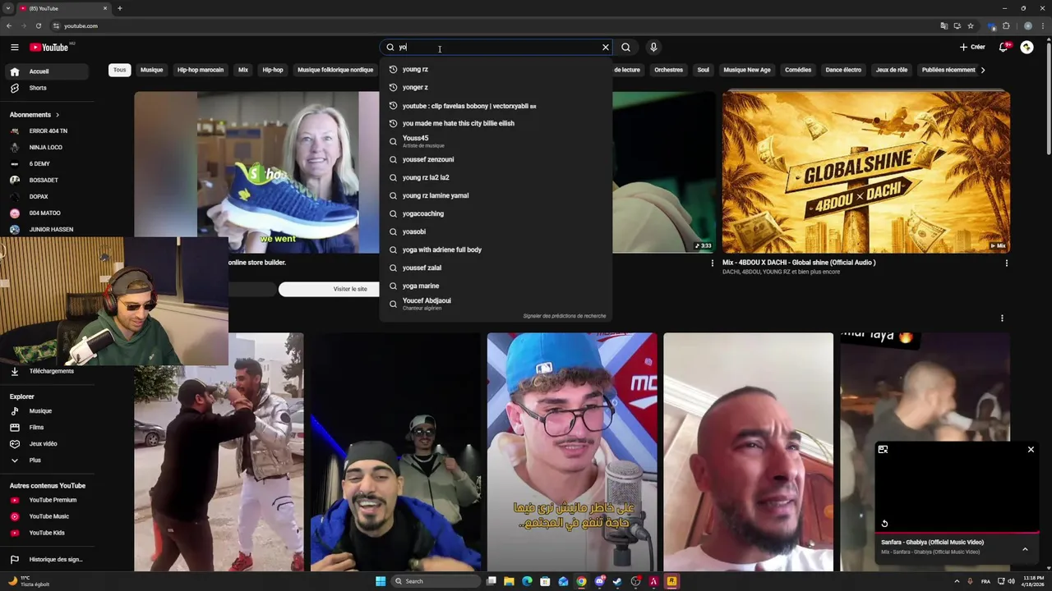Pick the "young rz la2 la2" suggestion
This screenshot has width=1052, height=591.
pos(496,177)
